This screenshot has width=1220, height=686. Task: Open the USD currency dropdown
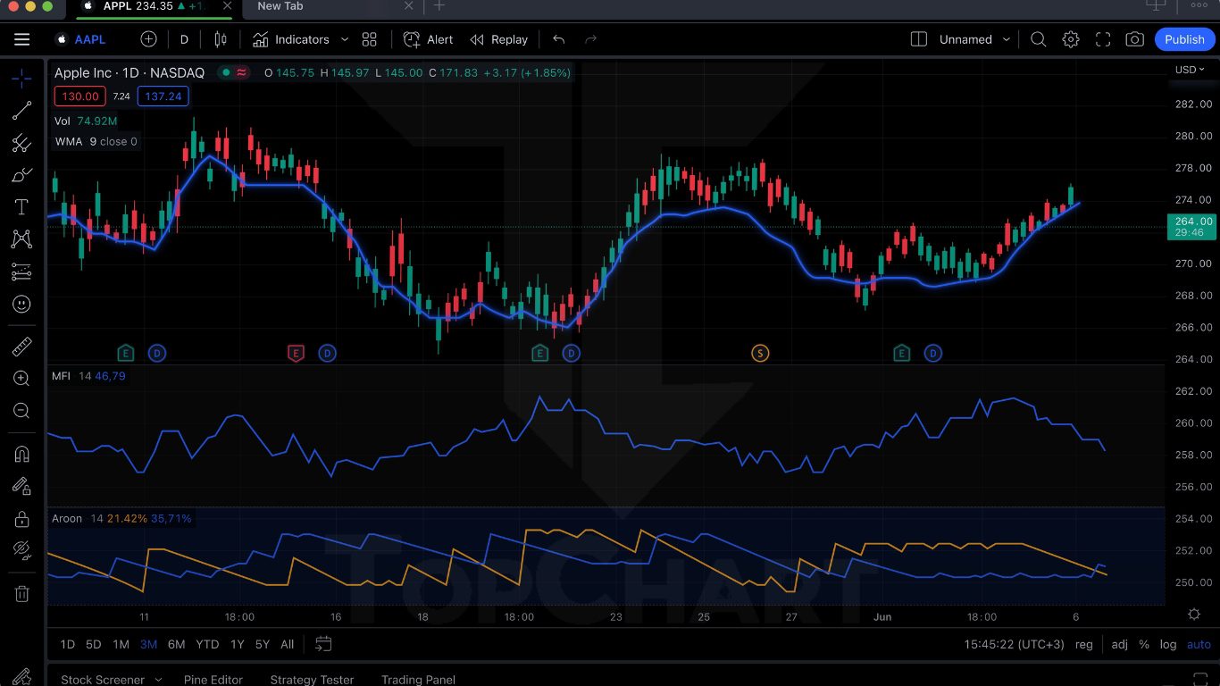(x=1190, y=70)
